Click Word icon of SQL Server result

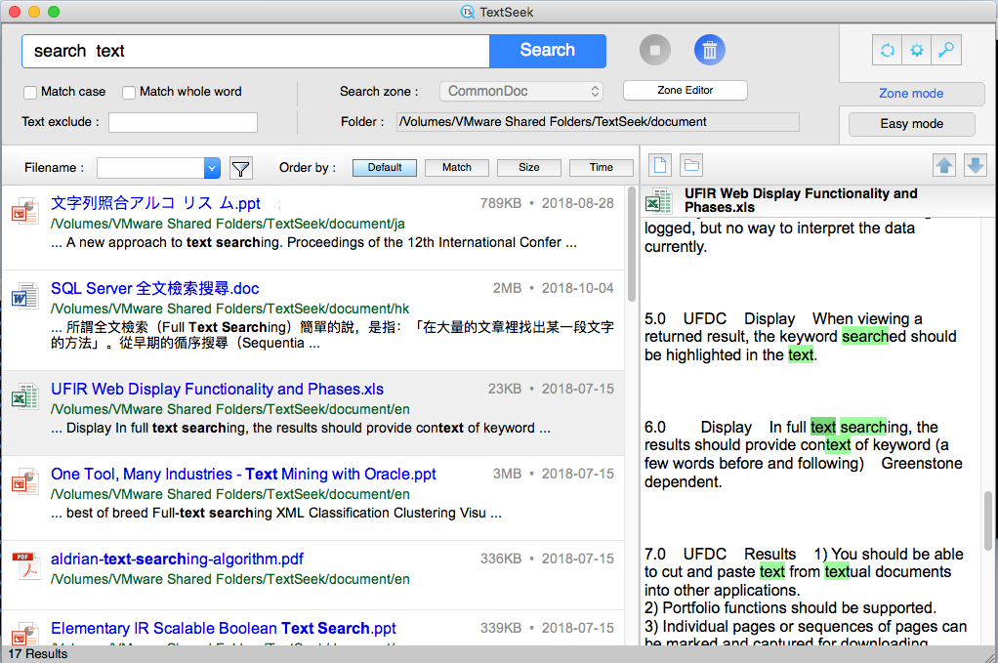click(25, 295)
